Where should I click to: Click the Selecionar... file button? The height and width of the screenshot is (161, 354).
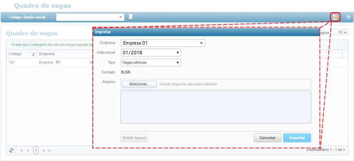tap(139, 84)
